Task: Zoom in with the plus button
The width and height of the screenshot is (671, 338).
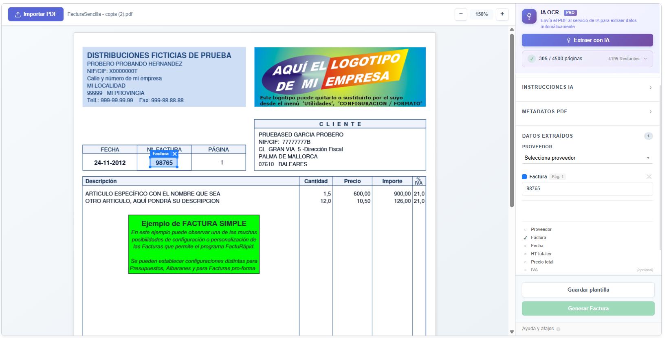Action: (x=502, y=14)
